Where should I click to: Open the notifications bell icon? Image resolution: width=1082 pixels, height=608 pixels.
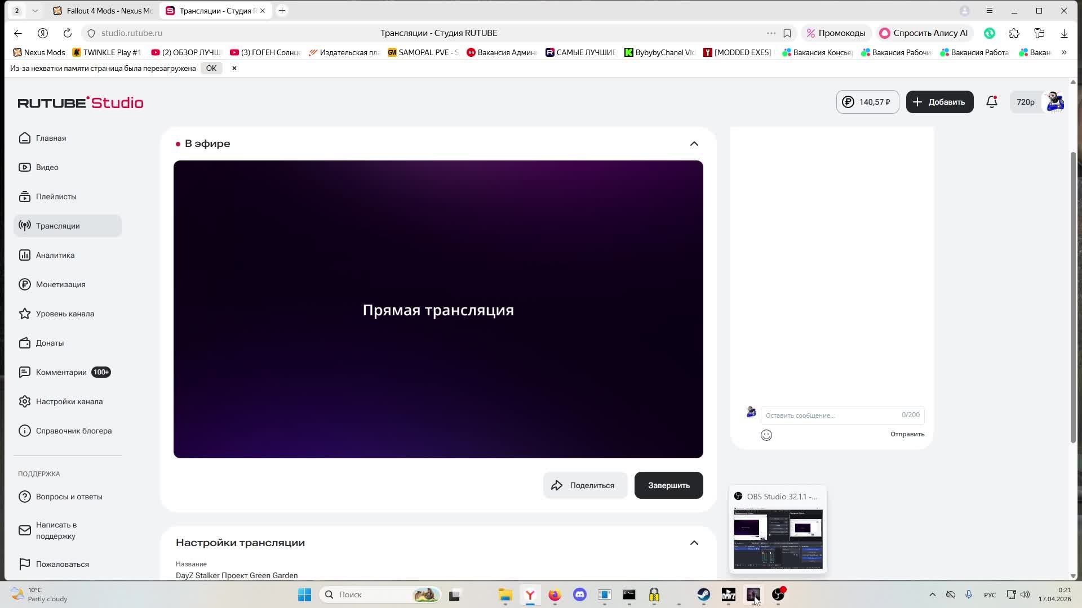point(992,102)
